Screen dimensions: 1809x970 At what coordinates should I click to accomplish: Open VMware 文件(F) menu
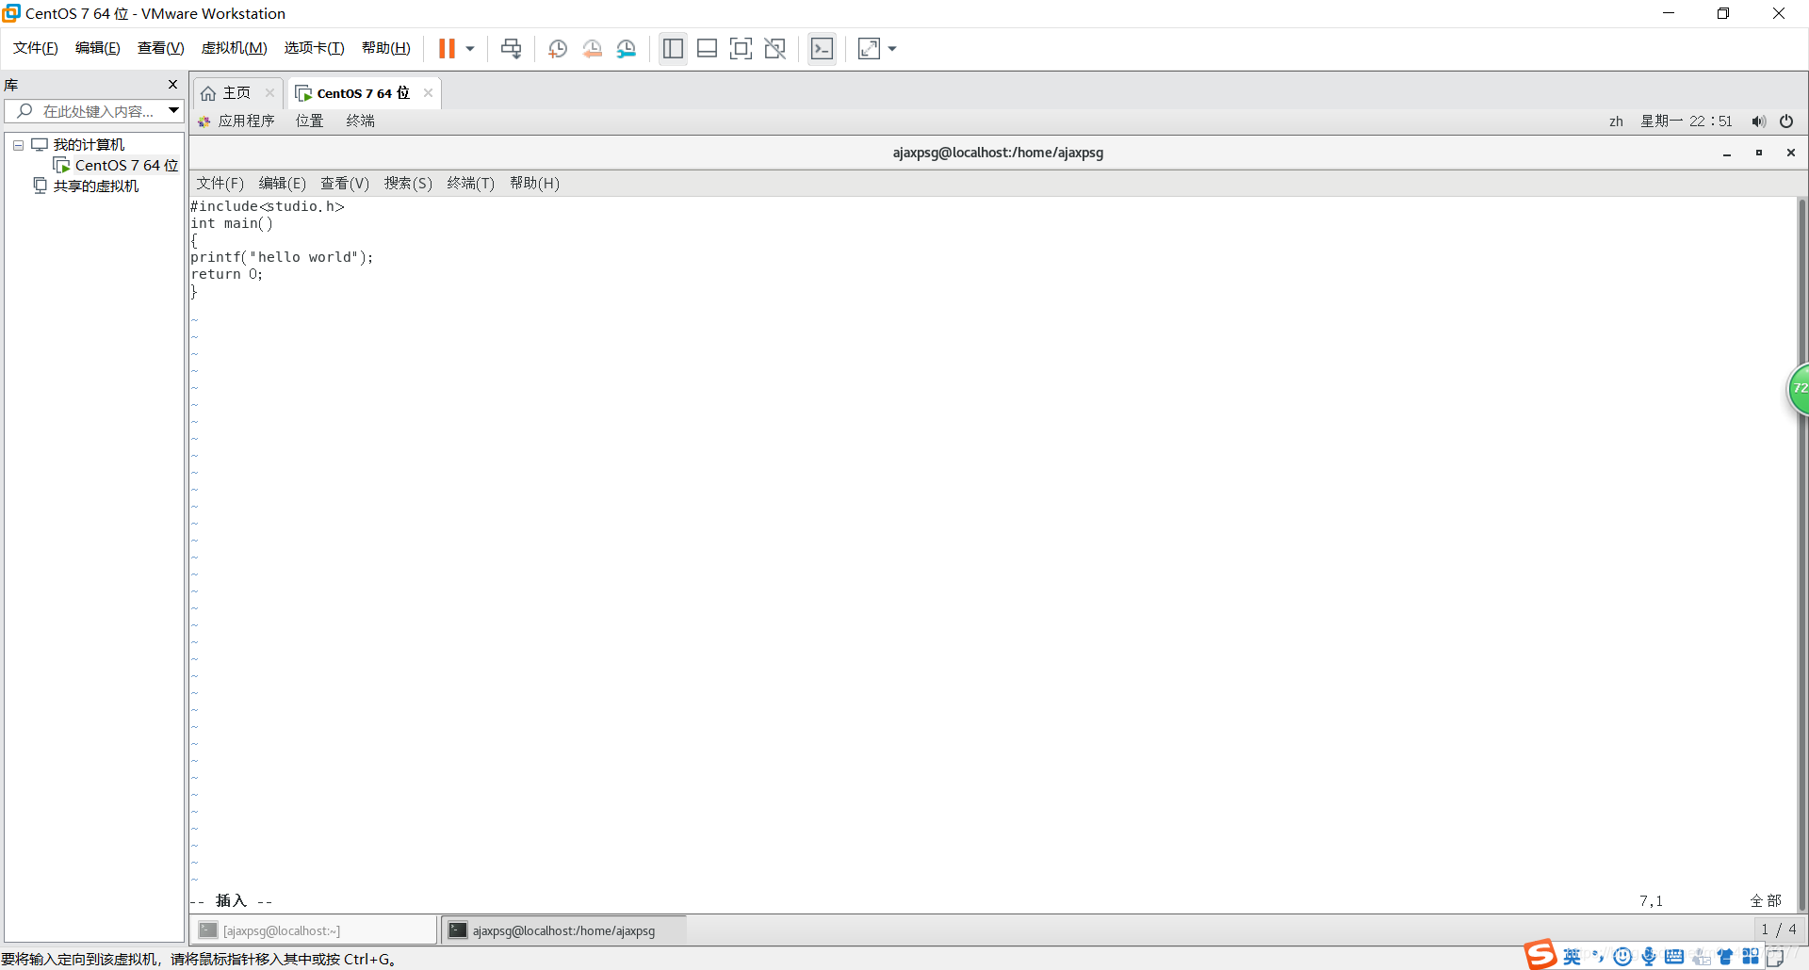36,48
